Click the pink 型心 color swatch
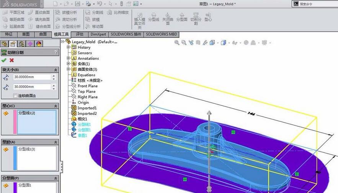Screen dimensions: 338x193 (15, 122)
